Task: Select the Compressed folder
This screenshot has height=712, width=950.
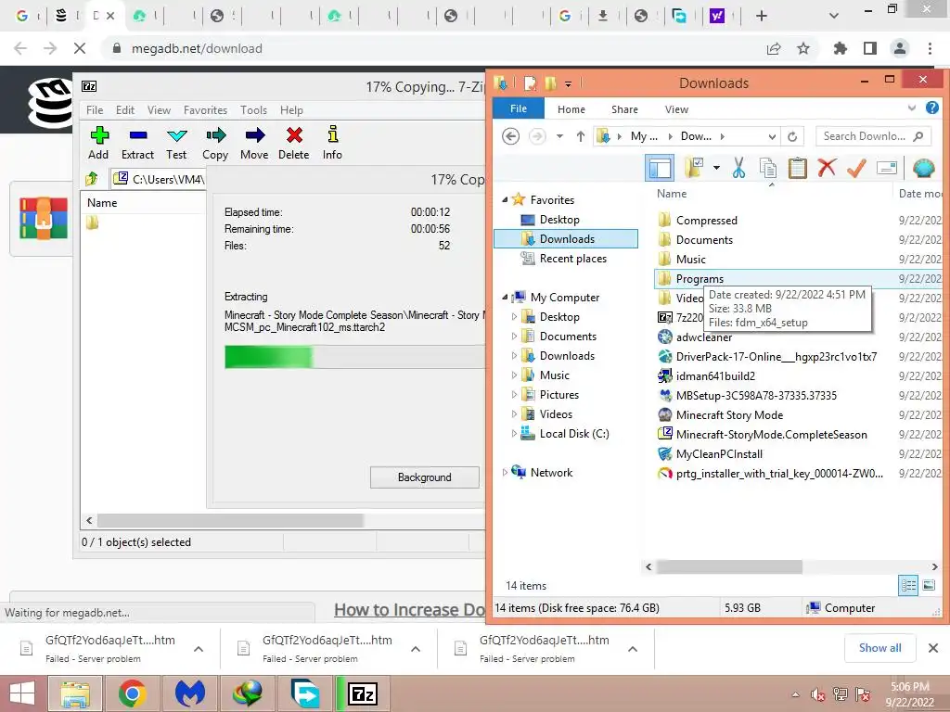Action: pyautogui.click(x=706, y=221)
